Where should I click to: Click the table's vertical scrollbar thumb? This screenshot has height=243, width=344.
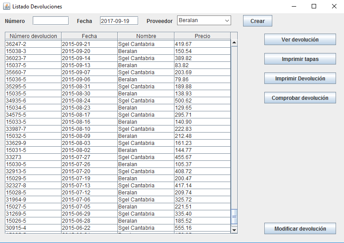pos(234,217)
